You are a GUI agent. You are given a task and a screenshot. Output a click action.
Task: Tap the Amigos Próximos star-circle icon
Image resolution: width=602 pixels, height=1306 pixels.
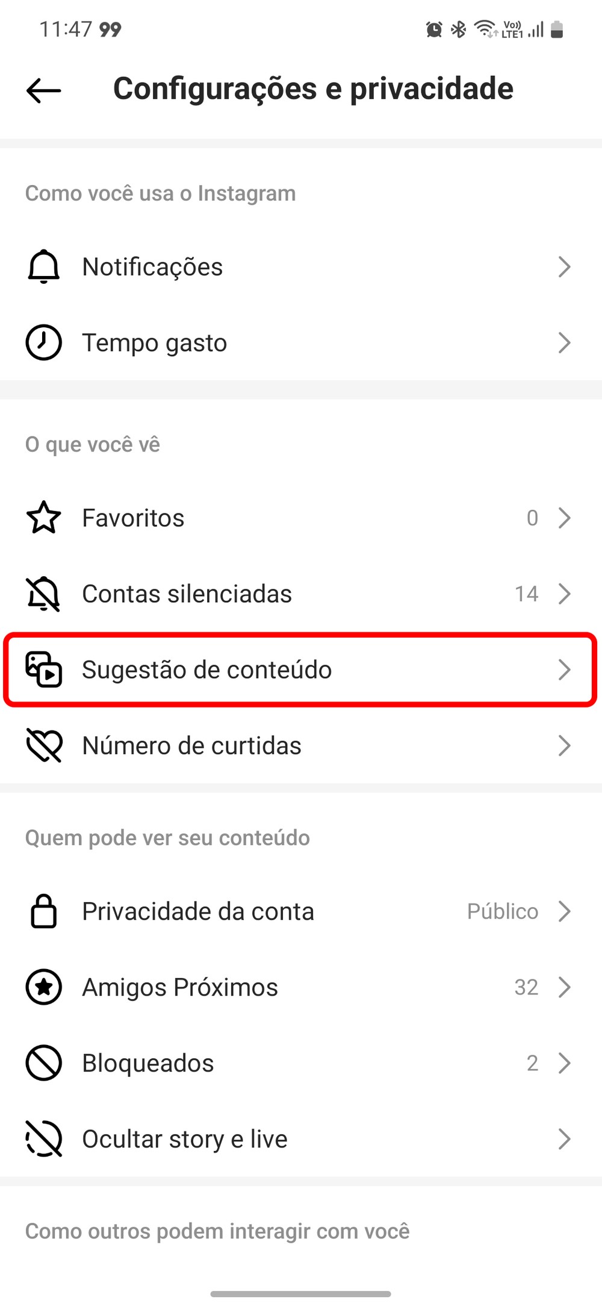coord(43,987)
